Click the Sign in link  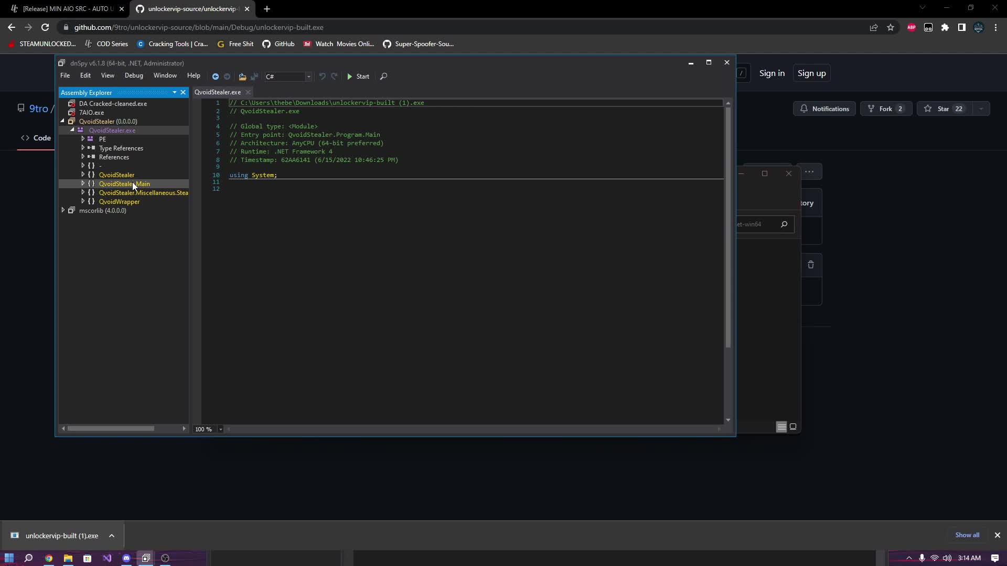point(772,73)
